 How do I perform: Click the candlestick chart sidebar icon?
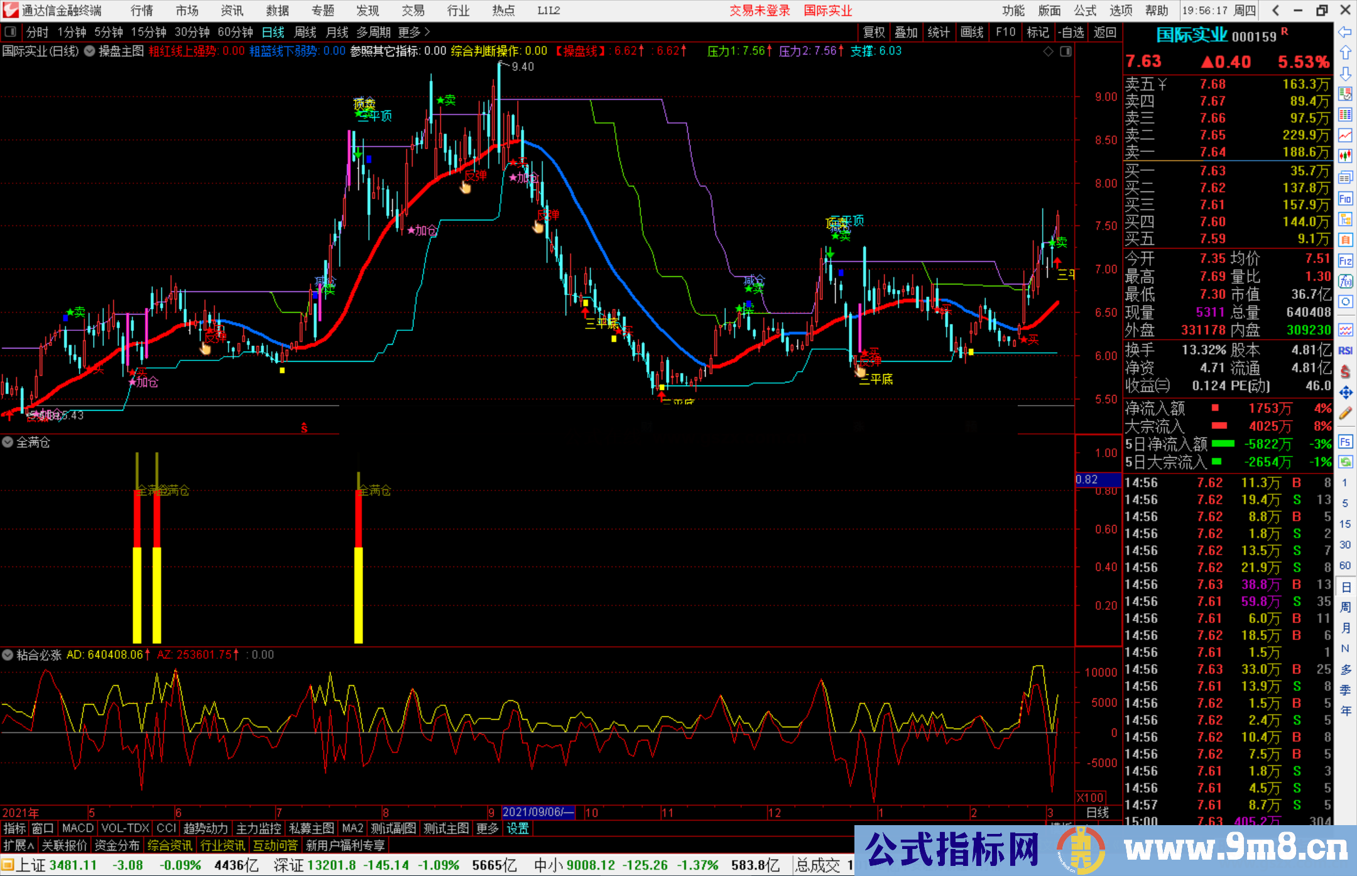tap(1345, 156)
